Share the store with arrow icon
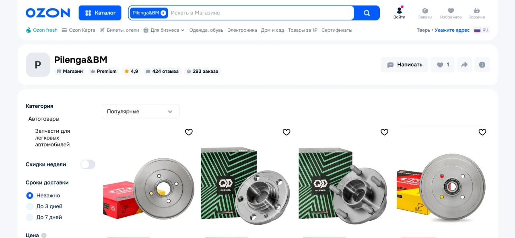515x238 pixels. click(x=464, y=65)
